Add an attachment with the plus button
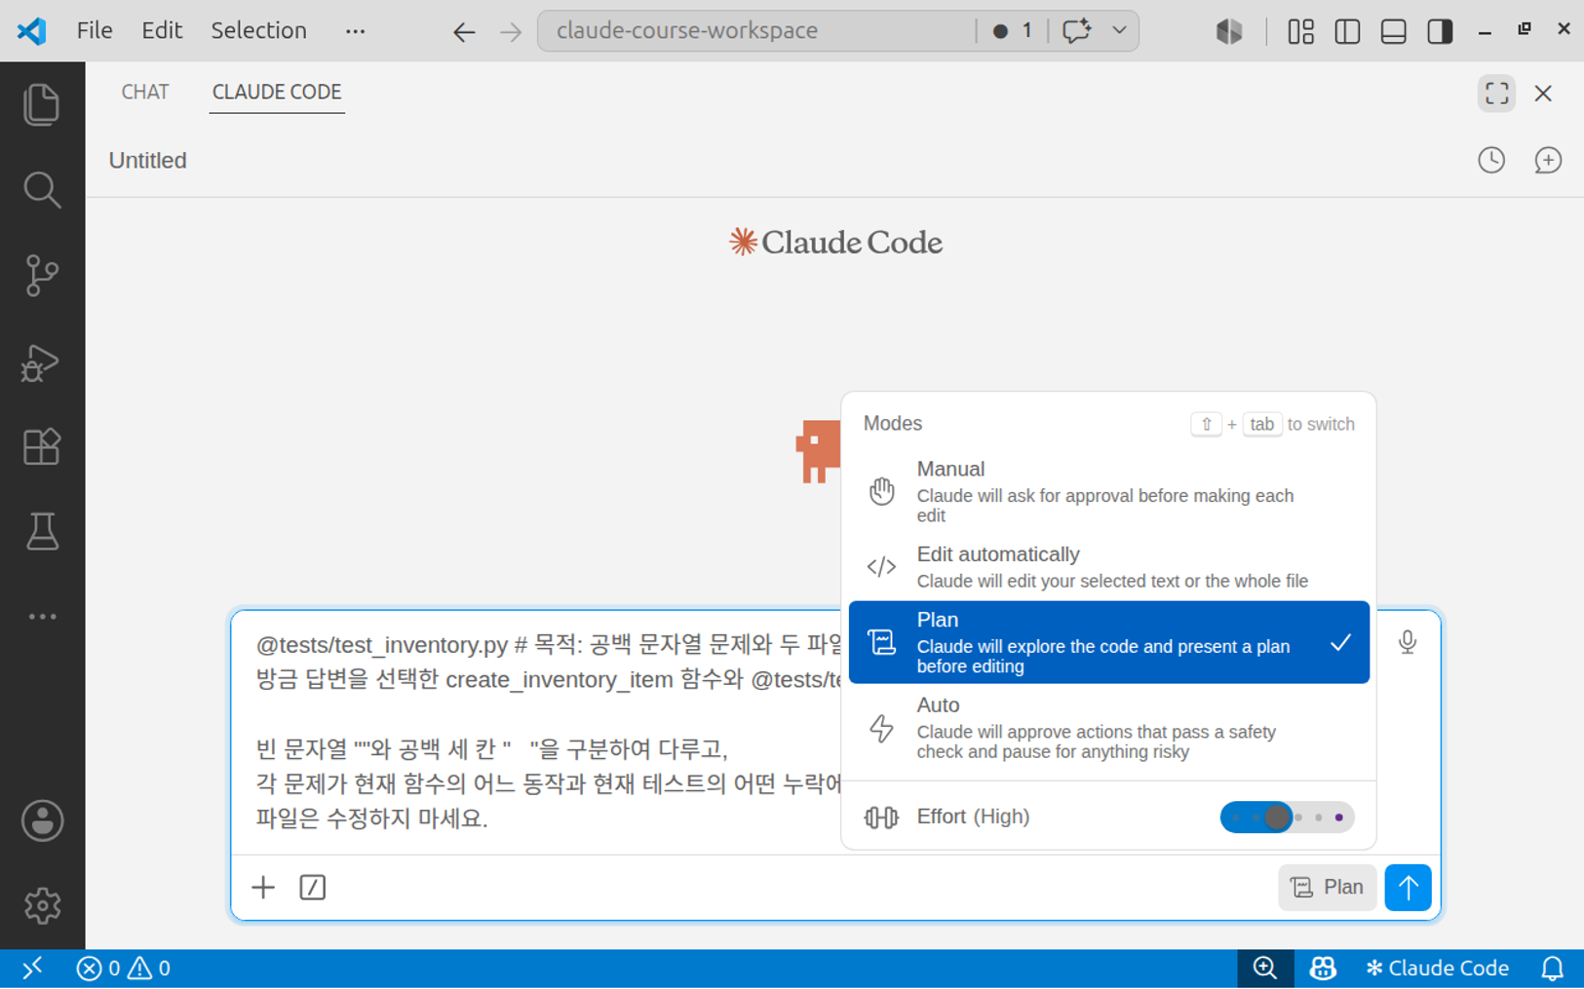The height and width of the screenshot is (989, 1584). click(263, 887)
